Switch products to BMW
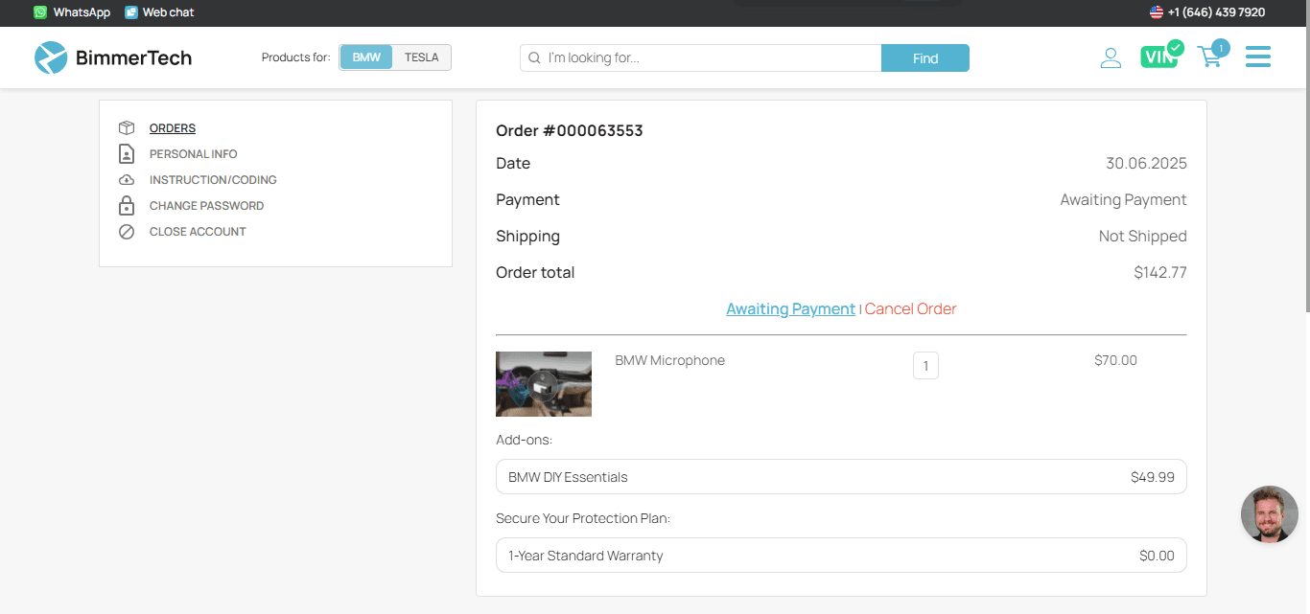 (x=366, y=57)
